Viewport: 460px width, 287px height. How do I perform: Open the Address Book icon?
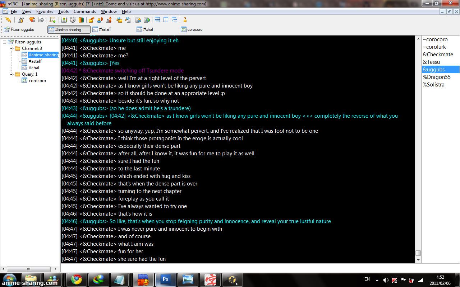pos(65,20)
